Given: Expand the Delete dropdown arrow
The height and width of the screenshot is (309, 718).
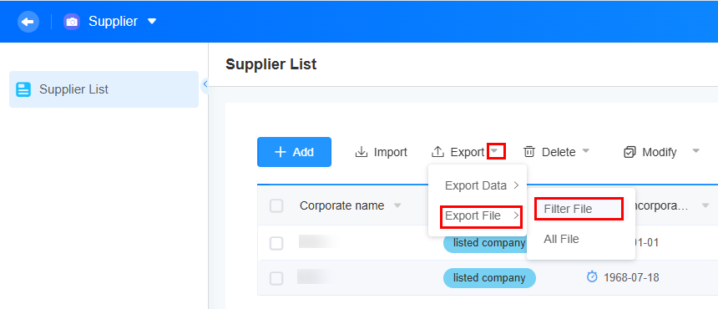Looking at the screenshot, I should [585, 150].
